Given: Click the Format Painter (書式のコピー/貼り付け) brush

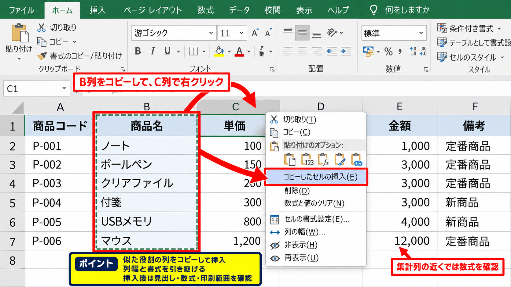Looking at the screenshot, I should click(x=42, y=56).
